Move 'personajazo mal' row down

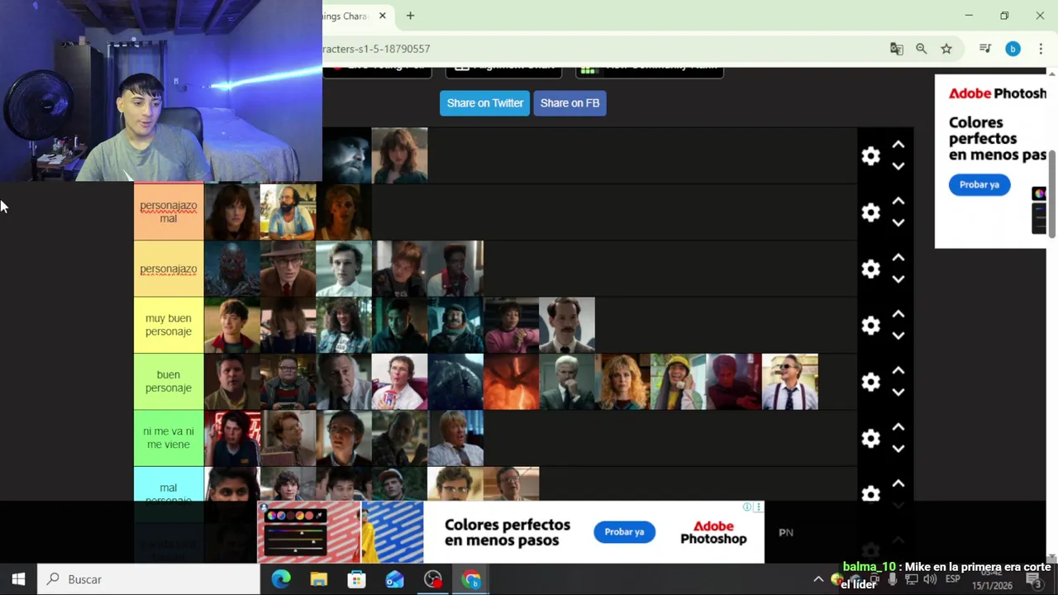click(898, 222)
